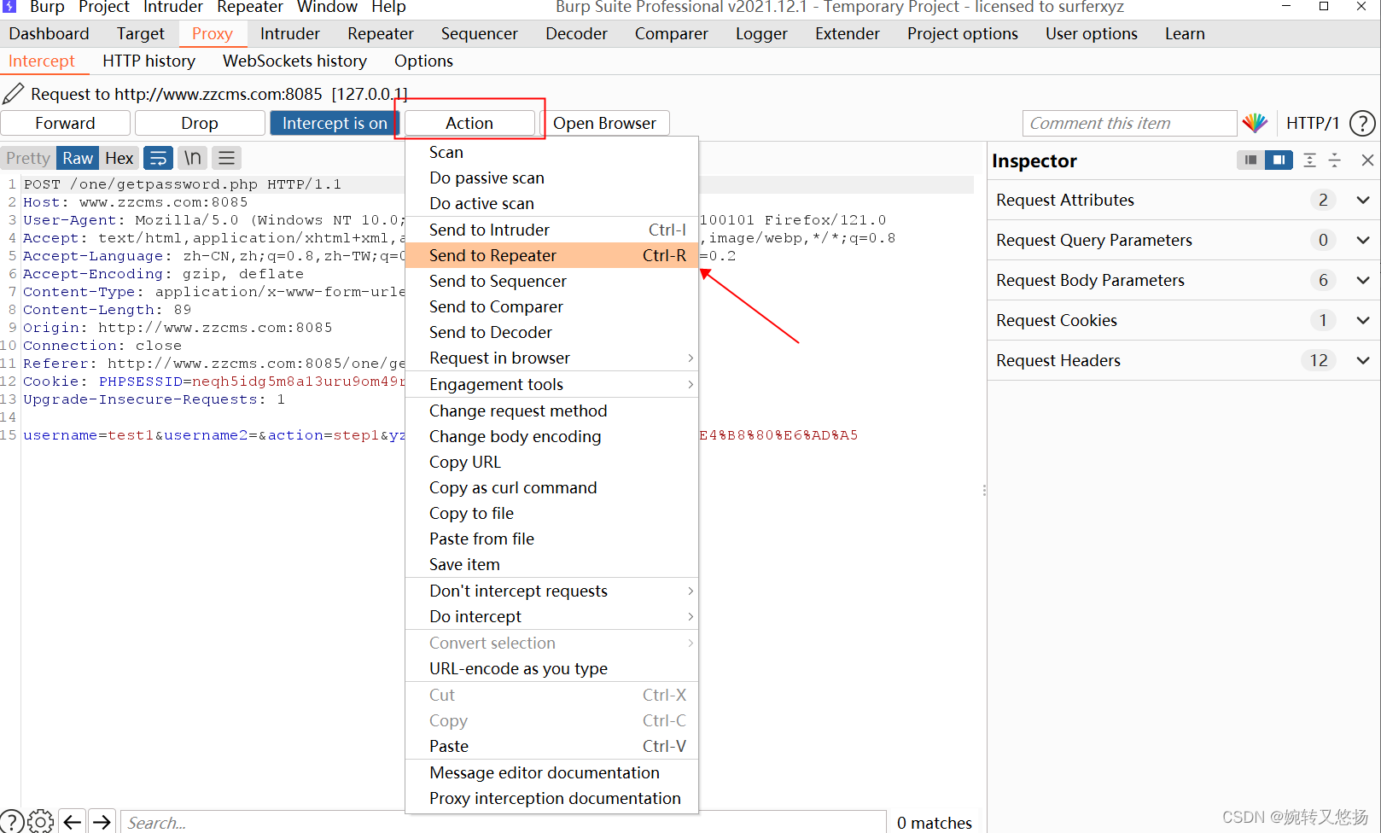Switch Inspector to the left layout icon
The height and width of the screenshot is (833, 1381).
(x=1250, y=160)
